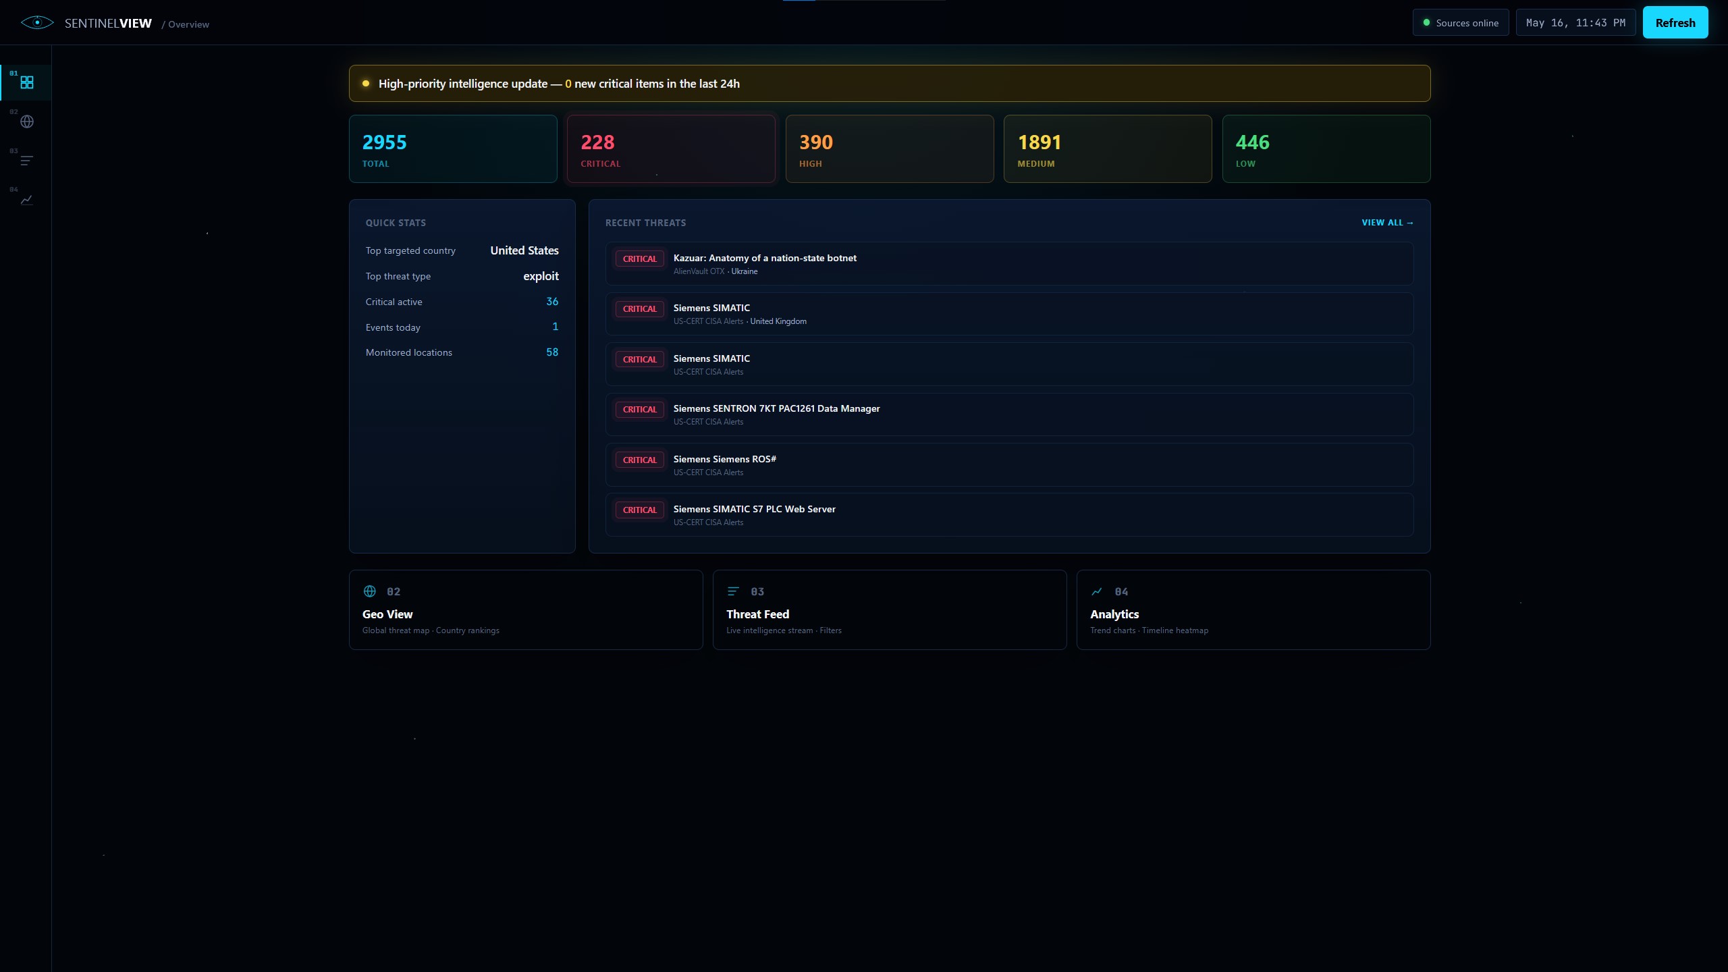Viewport: 1728px width, 972px height.
Task: Click the Overview breadcrumb
Action: click(188, 24)
